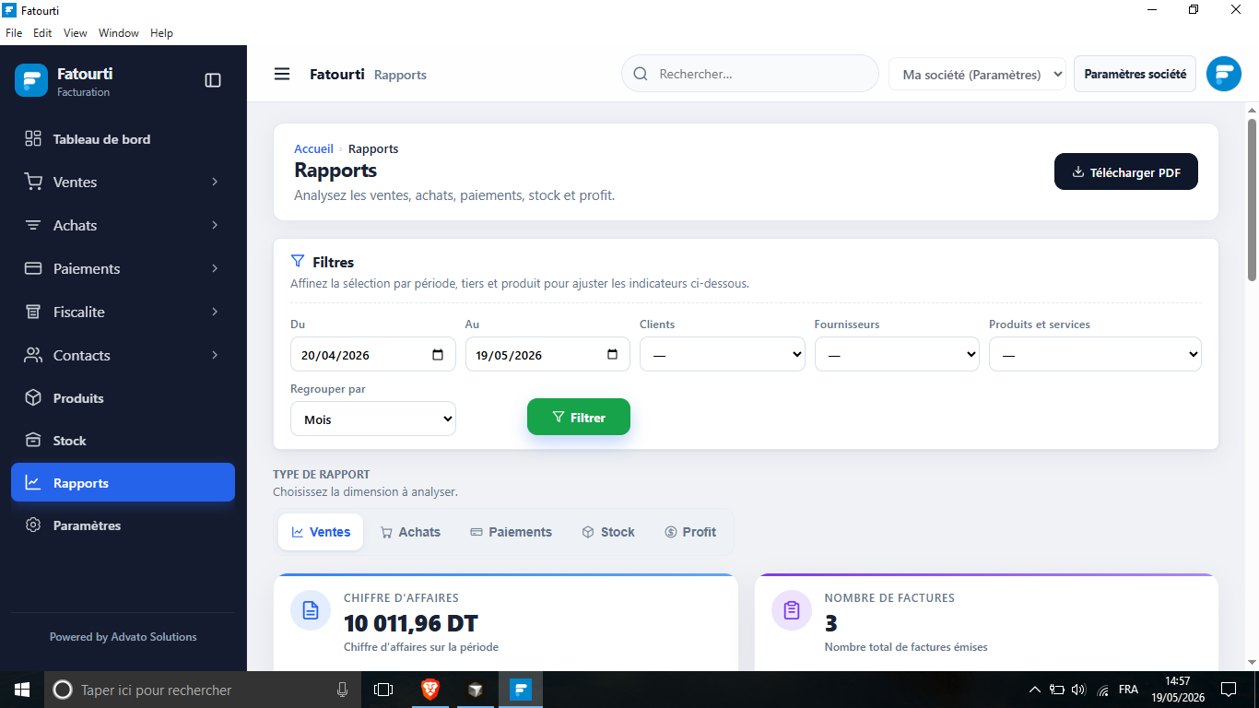Click the Rechercher search field

pos(750,74)
